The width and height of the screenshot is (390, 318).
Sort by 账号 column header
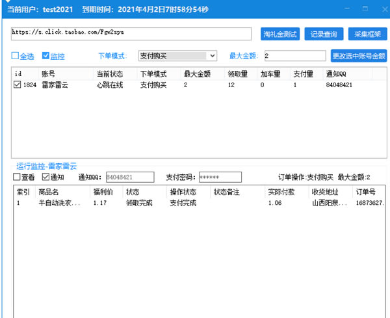click(49, 73)
